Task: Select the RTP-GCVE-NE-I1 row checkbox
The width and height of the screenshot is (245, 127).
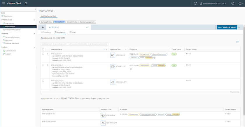Action: [x=43, y=65]
